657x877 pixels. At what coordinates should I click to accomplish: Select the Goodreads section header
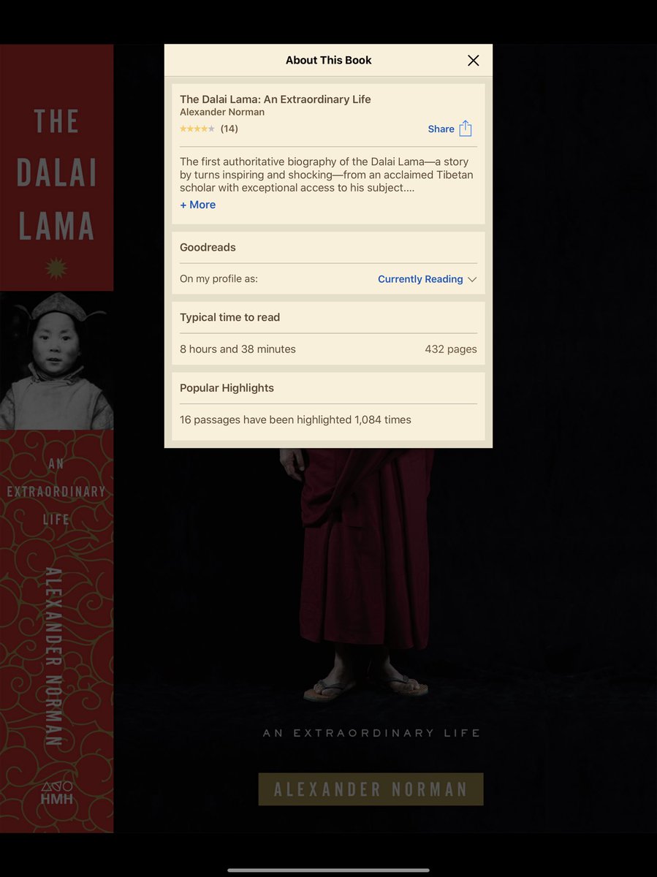[208, 248]
